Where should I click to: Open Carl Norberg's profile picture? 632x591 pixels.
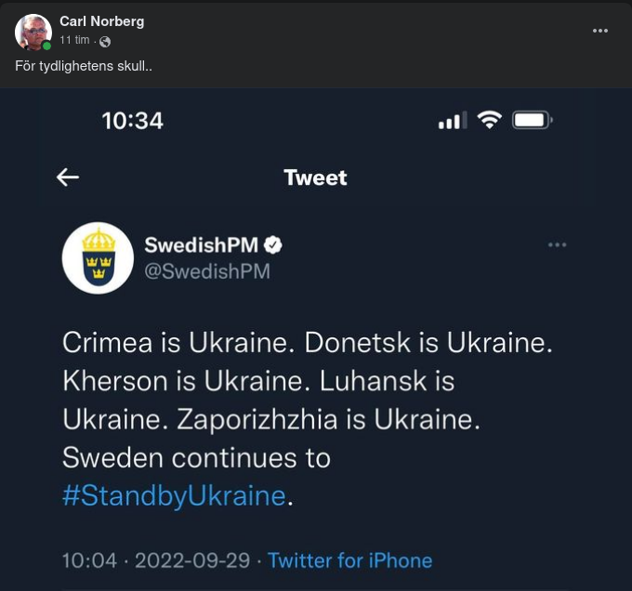tap(33, 32)
